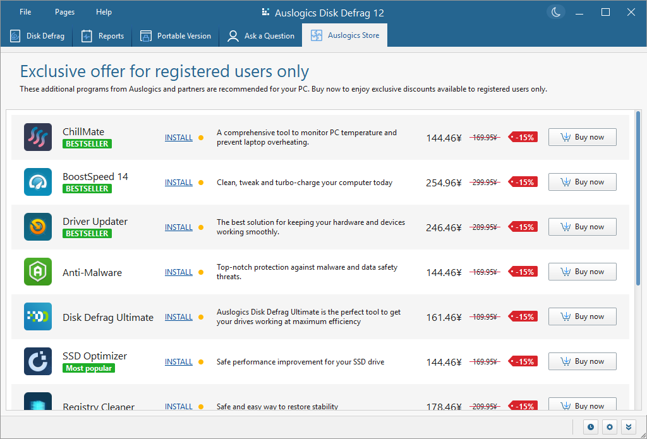Click the SSD Optimizer app icon

pos(38,361)
